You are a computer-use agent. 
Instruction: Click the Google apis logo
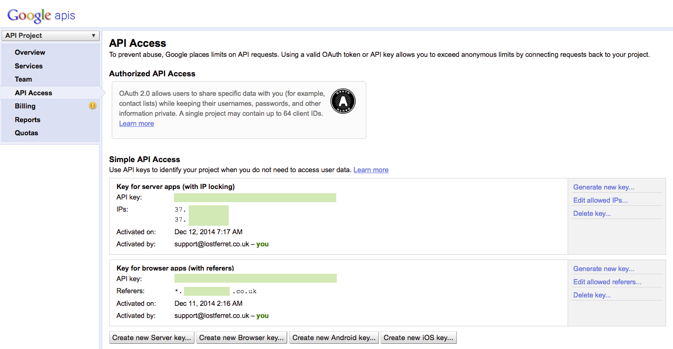pyautogui.click(x=41, y=15)
